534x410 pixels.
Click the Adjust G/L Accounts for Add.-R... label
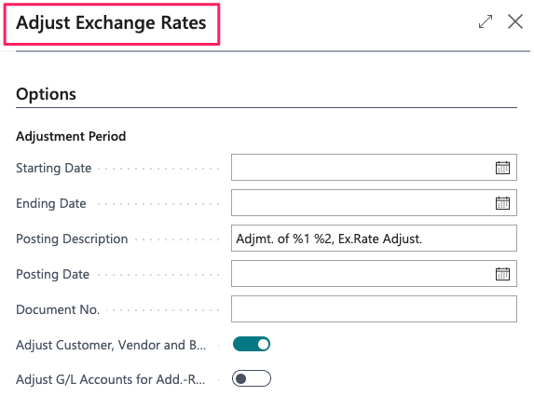pos(111,379)
